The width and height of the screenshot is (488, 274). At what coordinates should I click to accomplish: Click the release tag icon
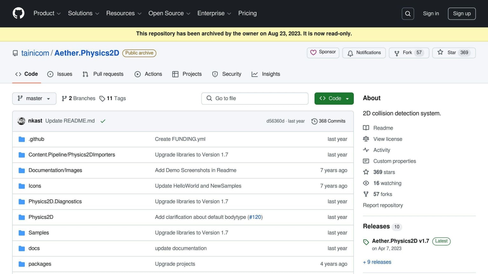point(366,242)
